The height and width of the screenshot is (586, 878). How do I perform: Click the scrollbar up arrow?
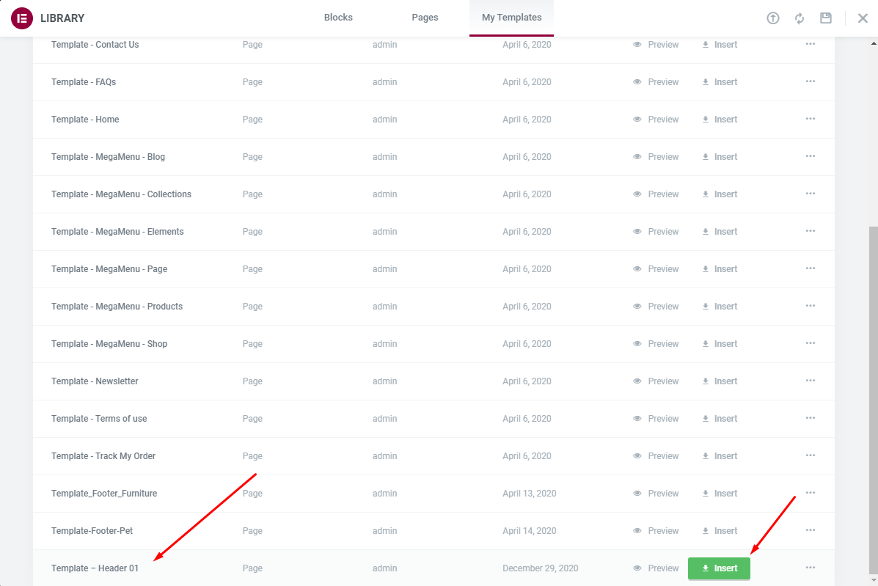click(874, 43)
